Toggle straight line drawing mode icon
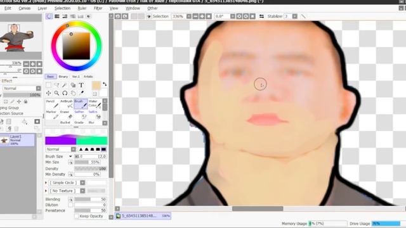Viewport: 406px width, 228px height. click(x=303, y=16)
